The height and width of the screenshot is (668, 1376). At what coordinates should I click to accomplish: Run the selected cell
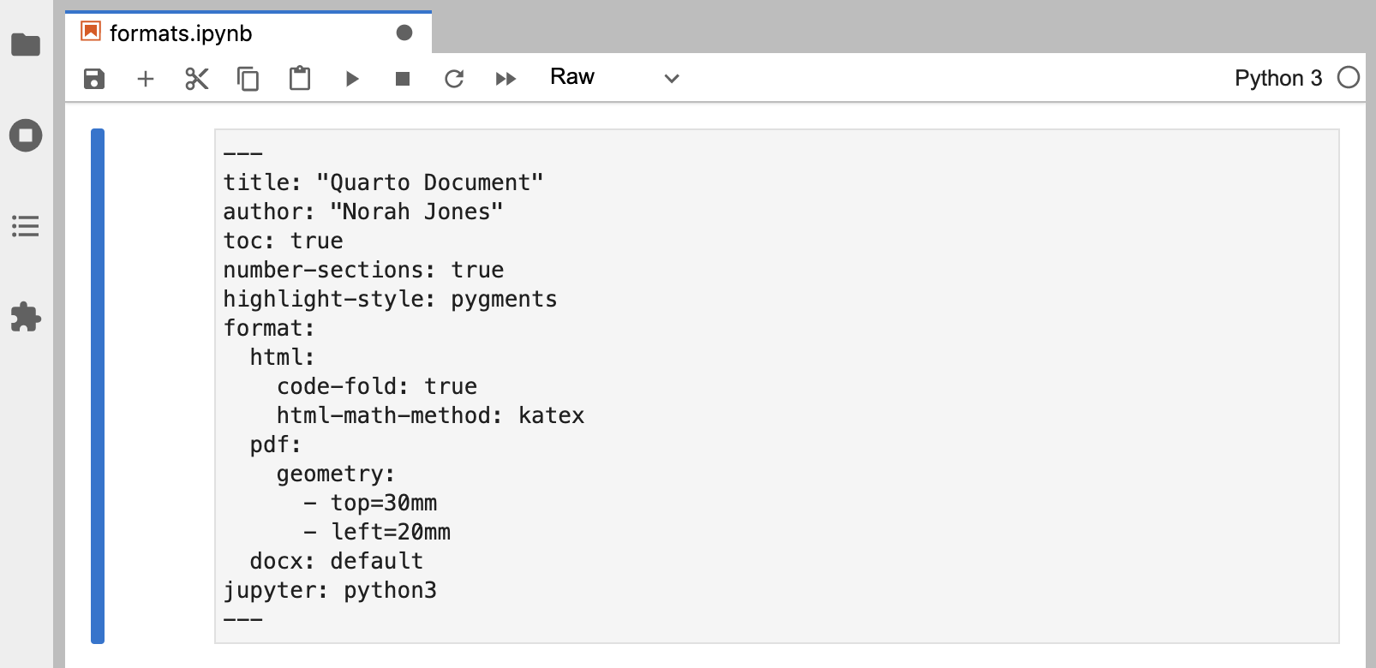[x=351, y=79]
